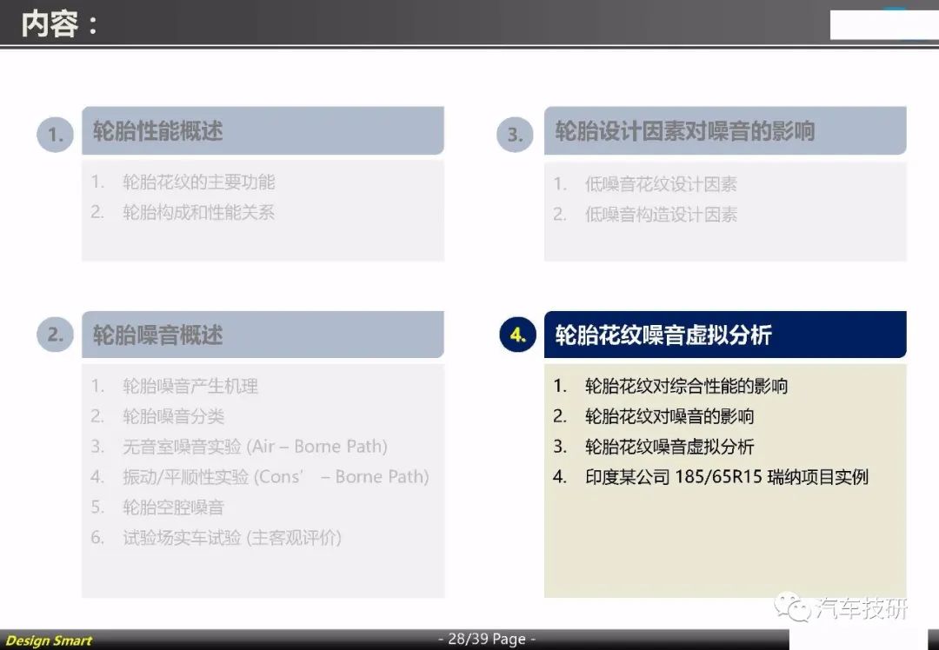Select item 试验场实车试验 (主客观评价)
Image resolution: width=939 pixels, height=650 pixels.
[x=232, y=538]
